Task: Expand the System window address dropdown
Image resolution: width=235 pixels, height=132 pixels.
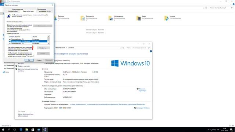Action: tap(121, 48)
